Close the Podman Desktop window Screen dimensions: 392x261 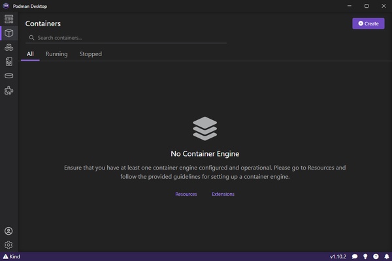coord(384,6)
